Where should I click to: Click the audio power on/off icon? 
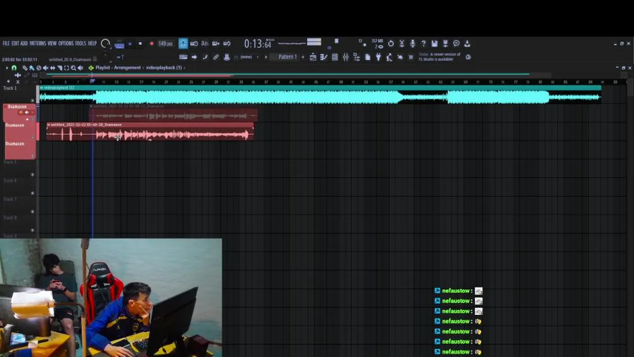coord(391,44)
